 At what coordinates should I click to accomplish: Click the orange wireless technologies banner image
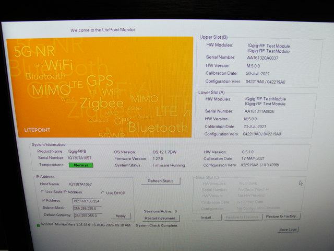point(100,87)
